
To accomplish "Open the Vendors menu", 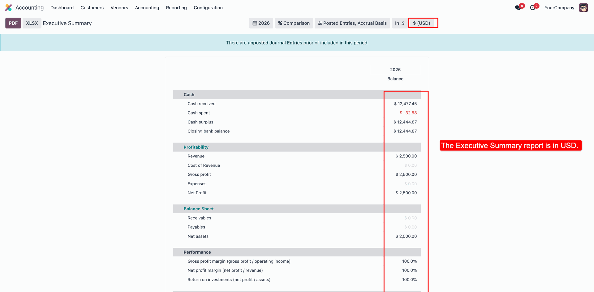I will coord(119,8).
